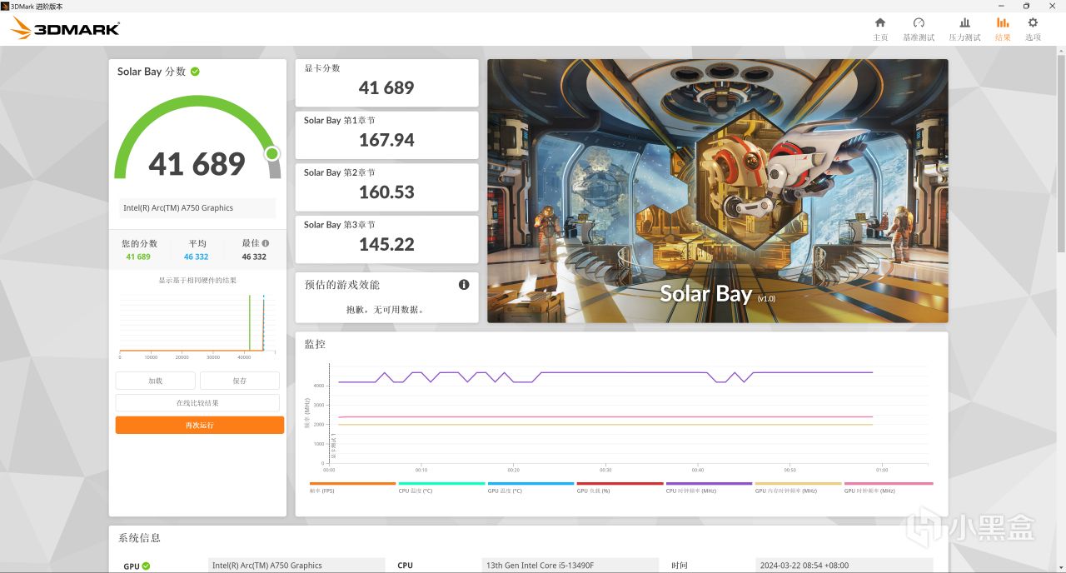This screenshot has height=573, width=1066.
Task: Toggle GPU 时钟频率 (MHz) legend entry
Action: [x=888, y=487]
